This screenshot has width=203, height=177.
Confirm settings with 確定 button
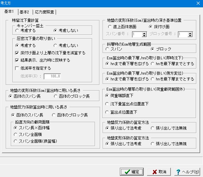(x=132, y=172)
